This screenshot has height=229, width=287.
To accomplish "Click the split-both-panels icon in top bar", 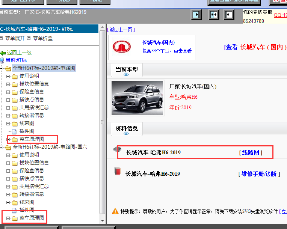I will pos(214,15).
